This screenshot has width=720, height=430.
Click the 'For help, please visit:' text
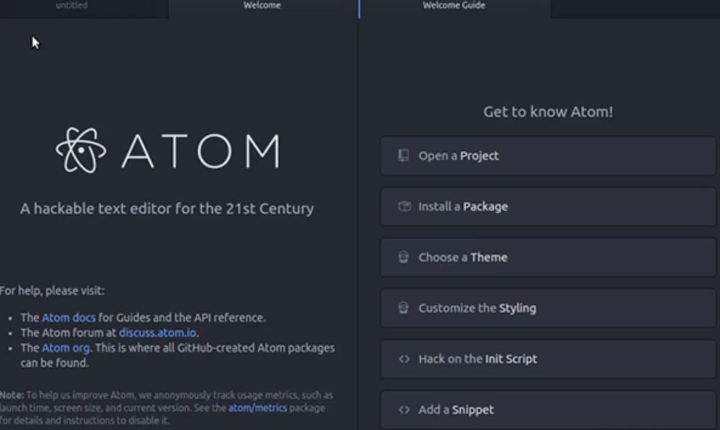click(52, 291)
